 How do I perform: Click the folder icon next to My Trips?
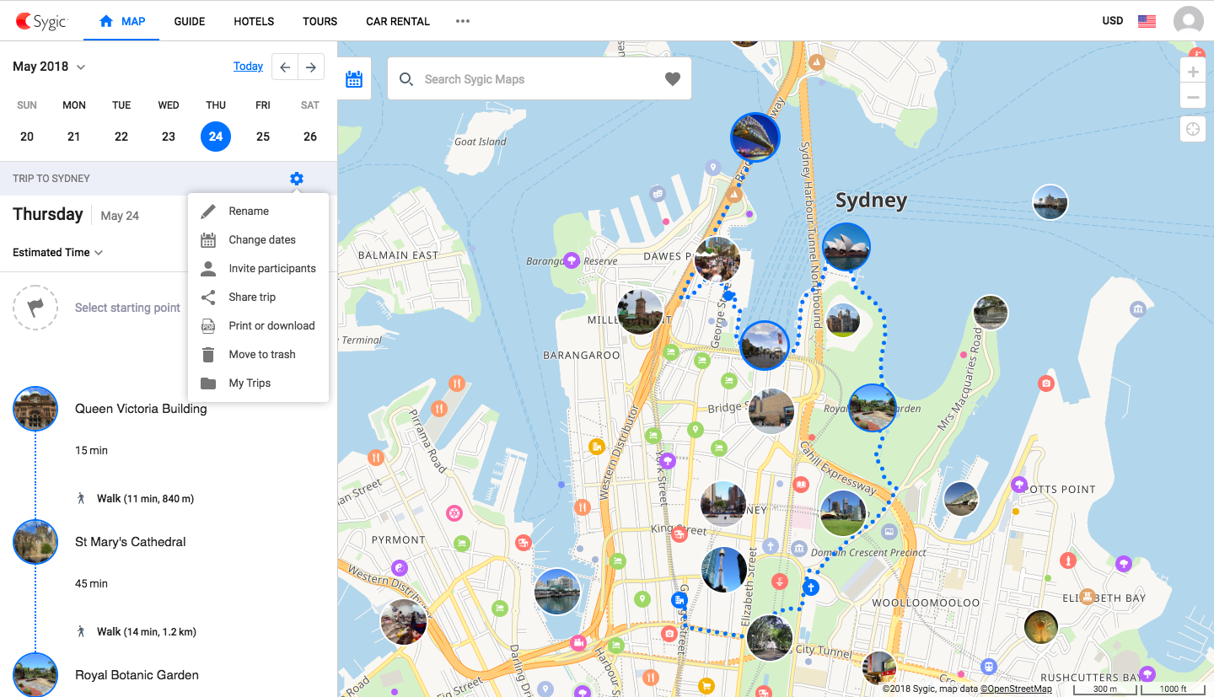coord(208,383)
